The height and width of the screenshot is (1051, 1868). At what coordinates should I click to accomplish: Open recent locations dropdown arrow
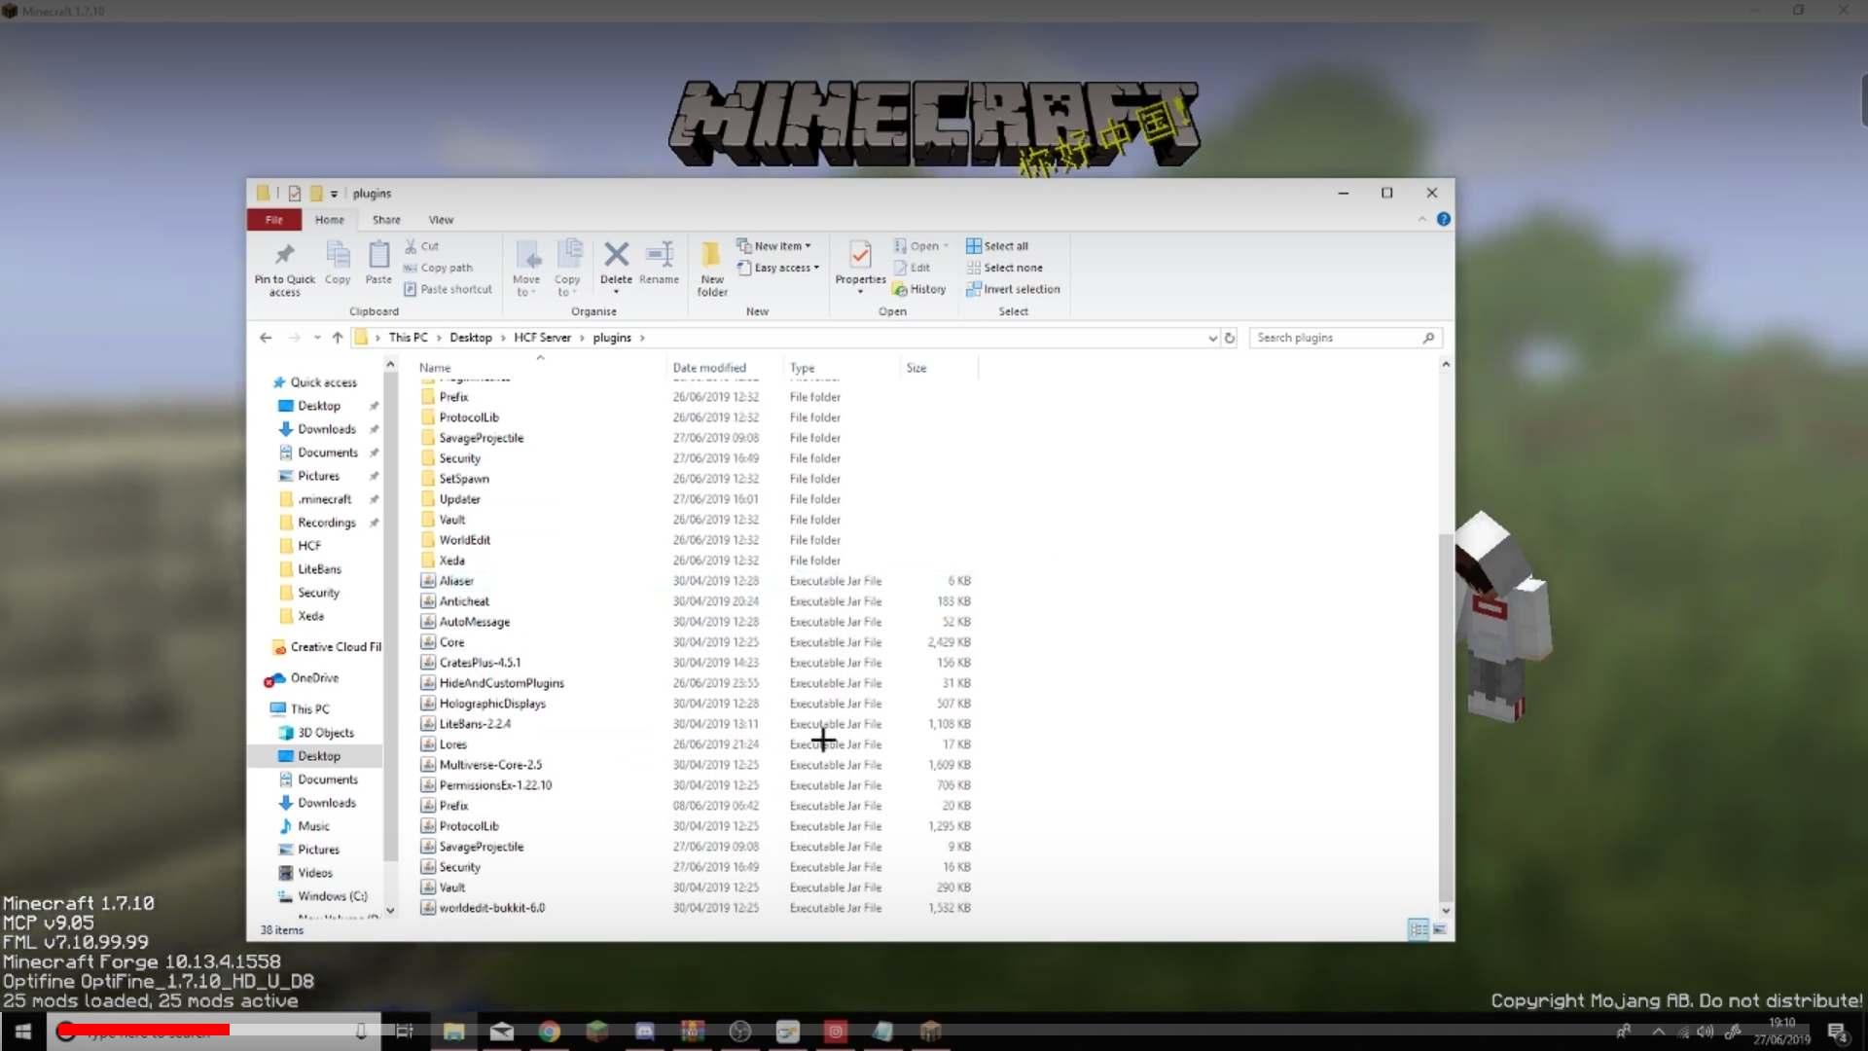click(x=317, y=338)
